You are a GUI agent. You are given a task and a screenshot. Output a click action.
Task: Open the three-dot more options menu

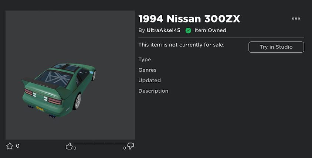(296, 18)
